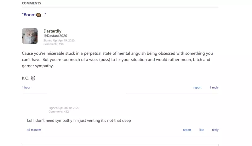Click the "Comments: 198" count
This screenshot has height=146, width=252.
click(x=54, y=44)
